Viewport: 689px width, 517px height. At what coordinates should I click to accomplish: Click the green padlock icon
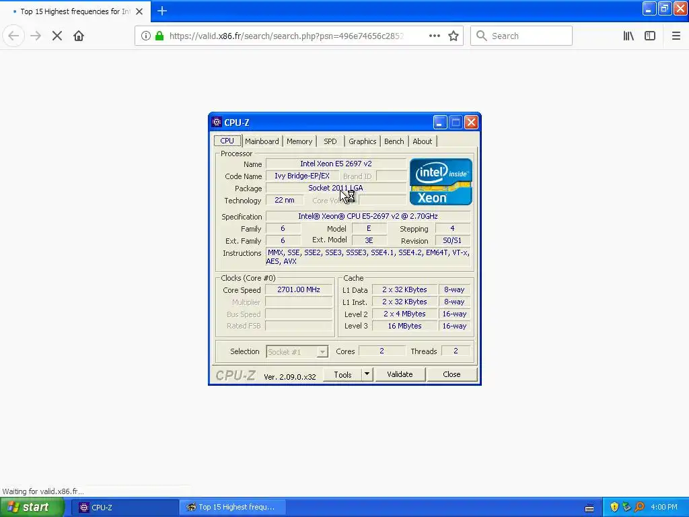point(159,36)
